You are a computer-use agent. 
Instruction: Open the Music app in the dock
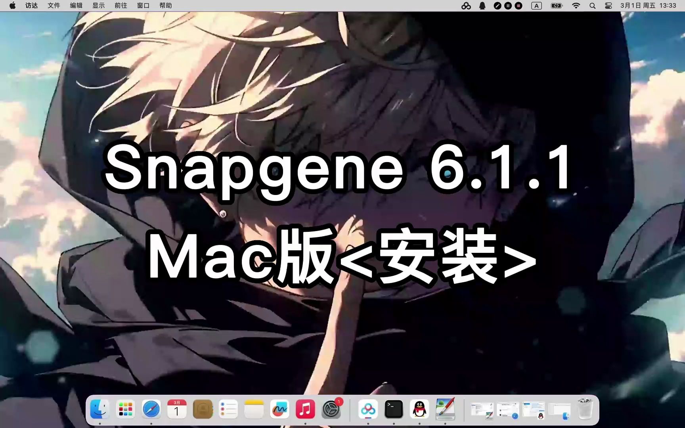(305, 409)
